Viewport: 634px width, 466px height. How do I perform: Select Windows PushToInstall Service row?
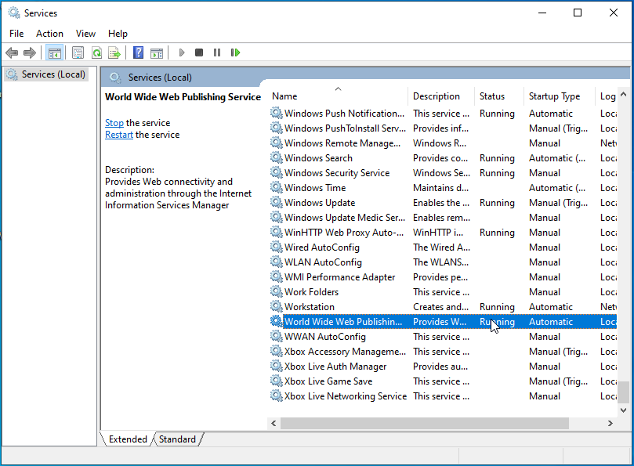(443, 128)
